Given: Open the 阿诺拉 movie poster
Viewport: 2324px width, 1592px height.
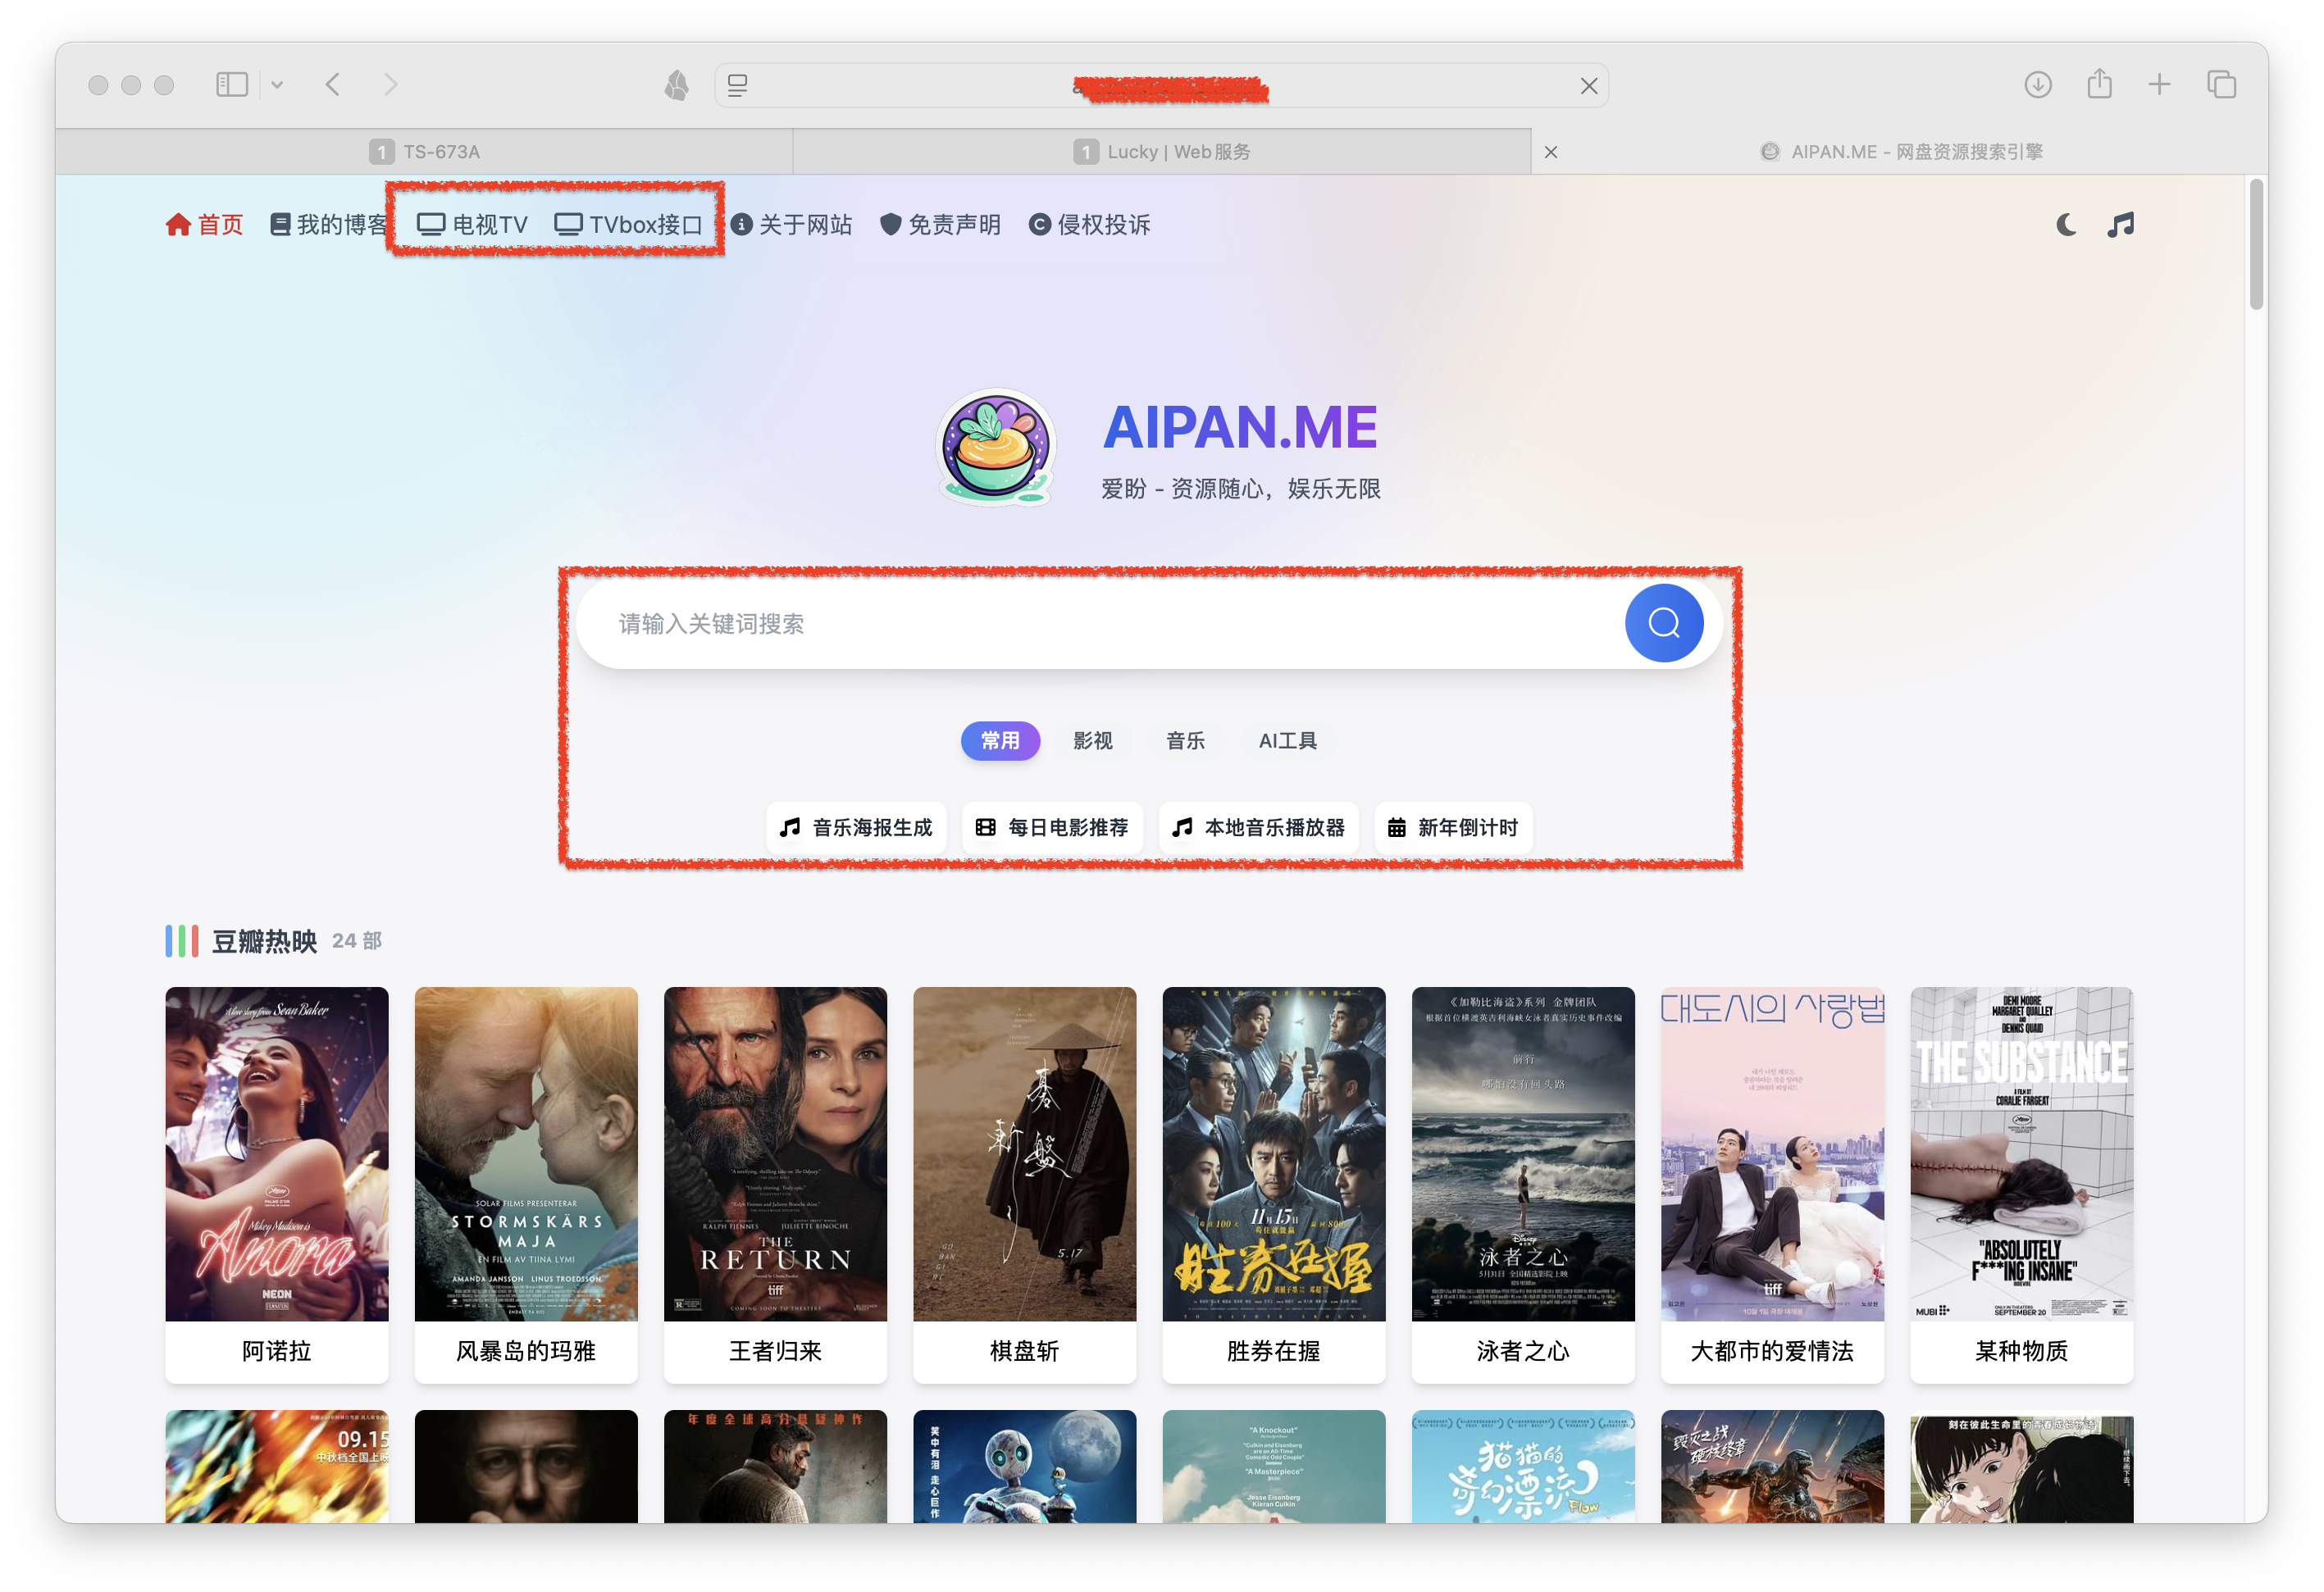Looking at the screenshot, I should (x=277, y=1153).
